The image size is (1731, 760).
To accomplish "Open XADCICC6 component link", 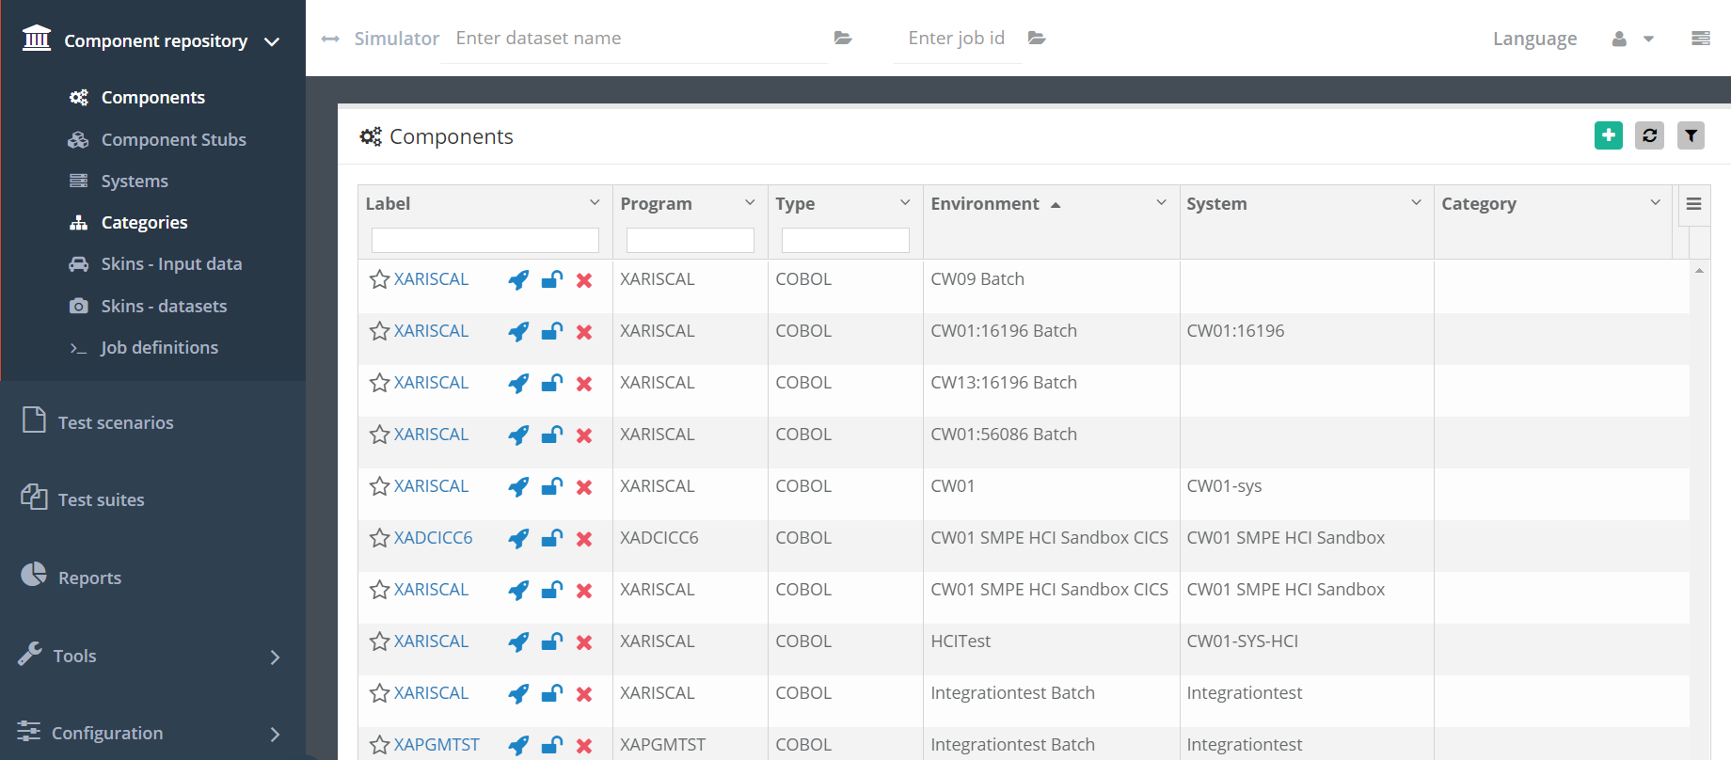I will [x=433, y=538].
